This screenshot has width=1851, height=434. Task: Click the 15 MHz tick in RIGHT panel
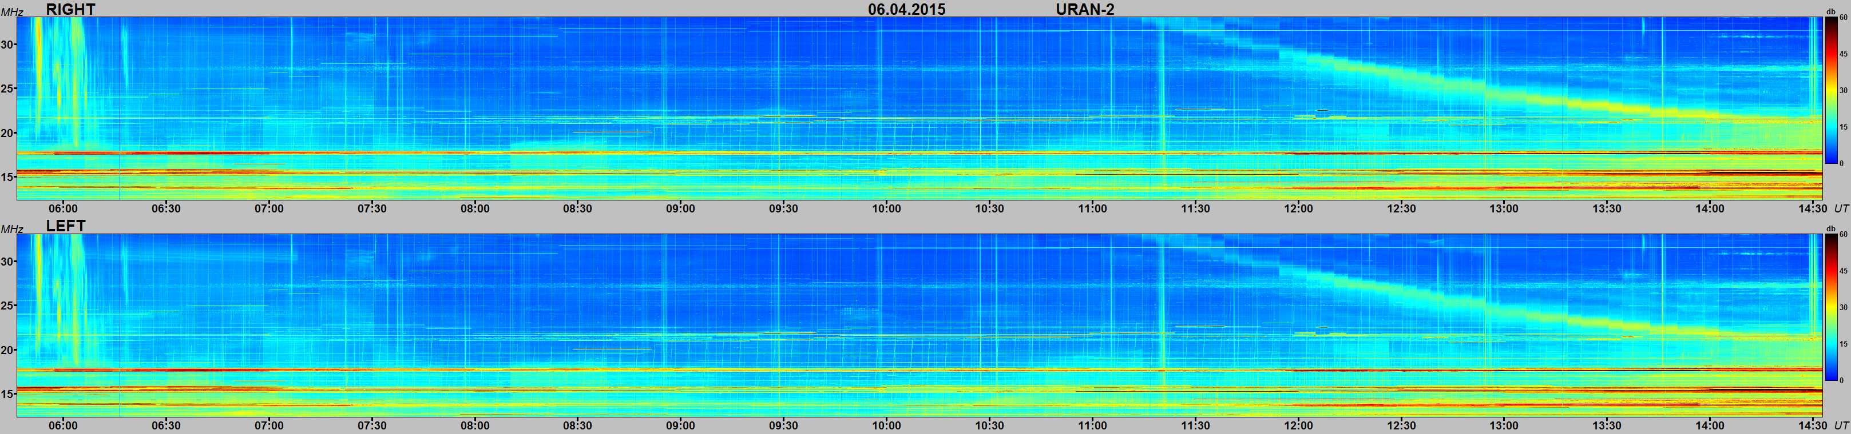click(7, 177)
